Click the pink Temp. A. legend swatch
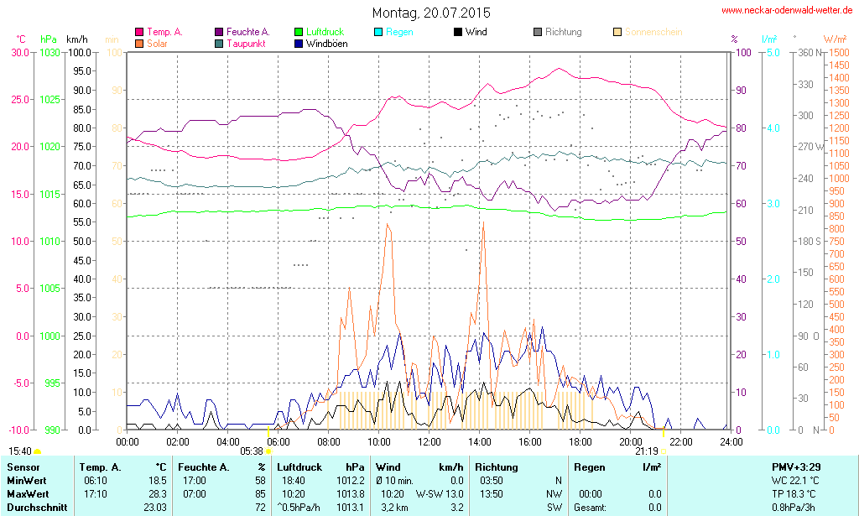 click(139, 32)
